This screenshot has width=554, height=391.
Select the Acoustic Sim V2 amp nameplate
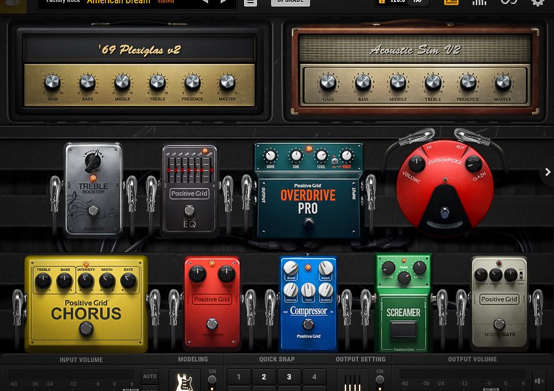[x=415, y=50]
